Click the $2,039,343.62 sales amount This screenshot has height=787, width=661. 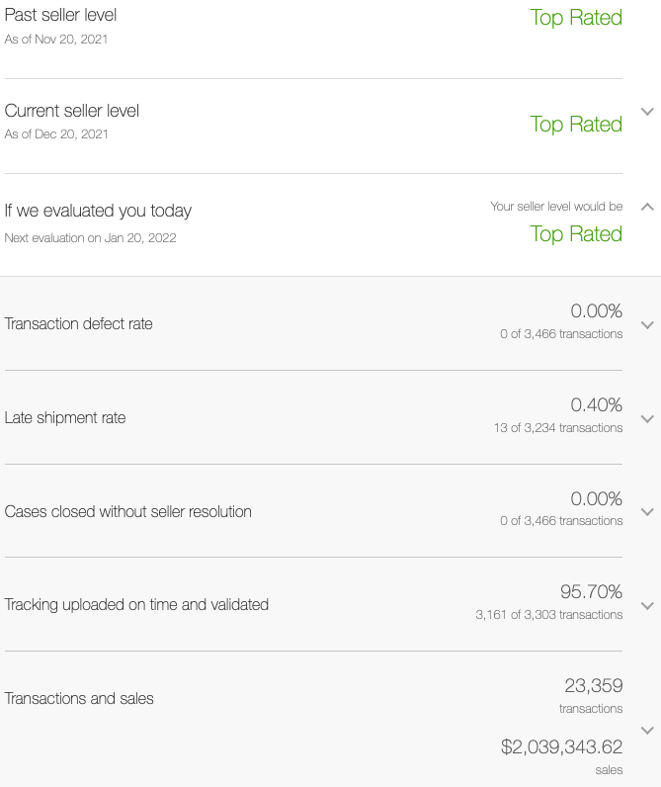tap(561, 746)
